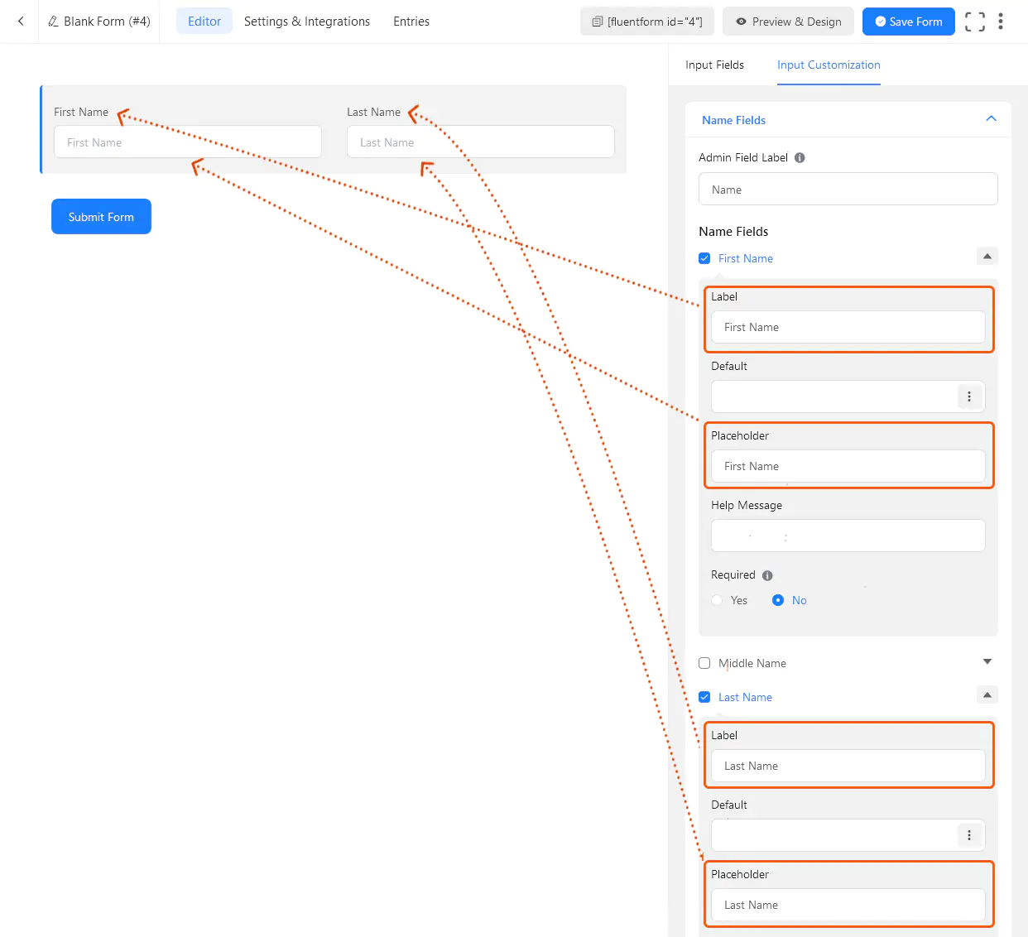Open the kebab menu on First Name Default field
The image size is (1028, 937).
point(969,396)
